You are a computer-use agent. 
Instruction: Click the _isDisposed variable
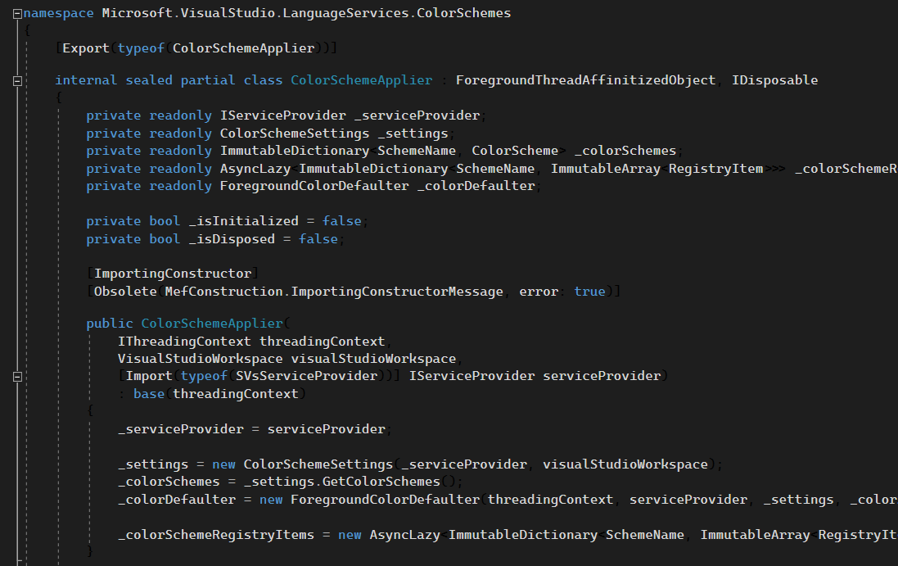pyautogui.click(x=232, y=239)
